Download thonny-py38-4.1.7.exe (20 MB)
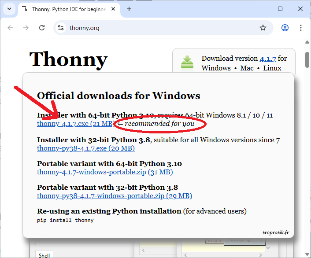 [x=86, y=148]
